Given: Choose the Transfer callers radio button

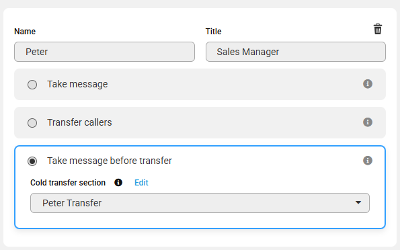Looking at the screenshot, I should (x=32, y=123).
